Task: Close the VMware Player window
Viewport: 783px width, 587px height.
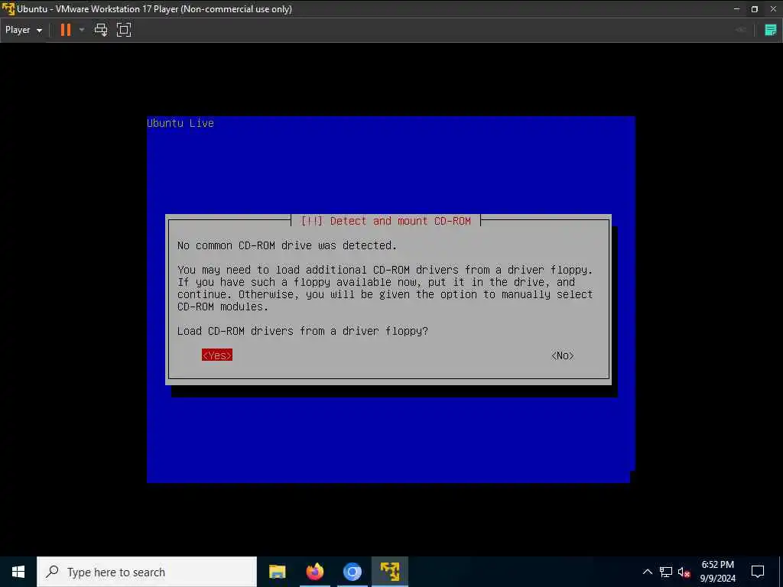Action: [x=773, y=9]
